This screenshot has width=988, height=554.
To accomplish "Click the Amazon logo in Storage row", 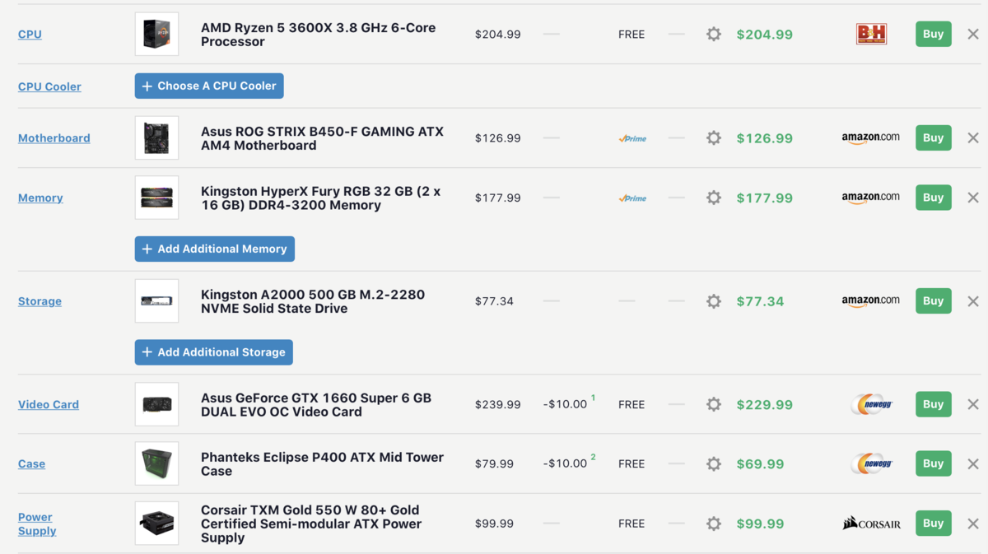I will click(871, 301).
